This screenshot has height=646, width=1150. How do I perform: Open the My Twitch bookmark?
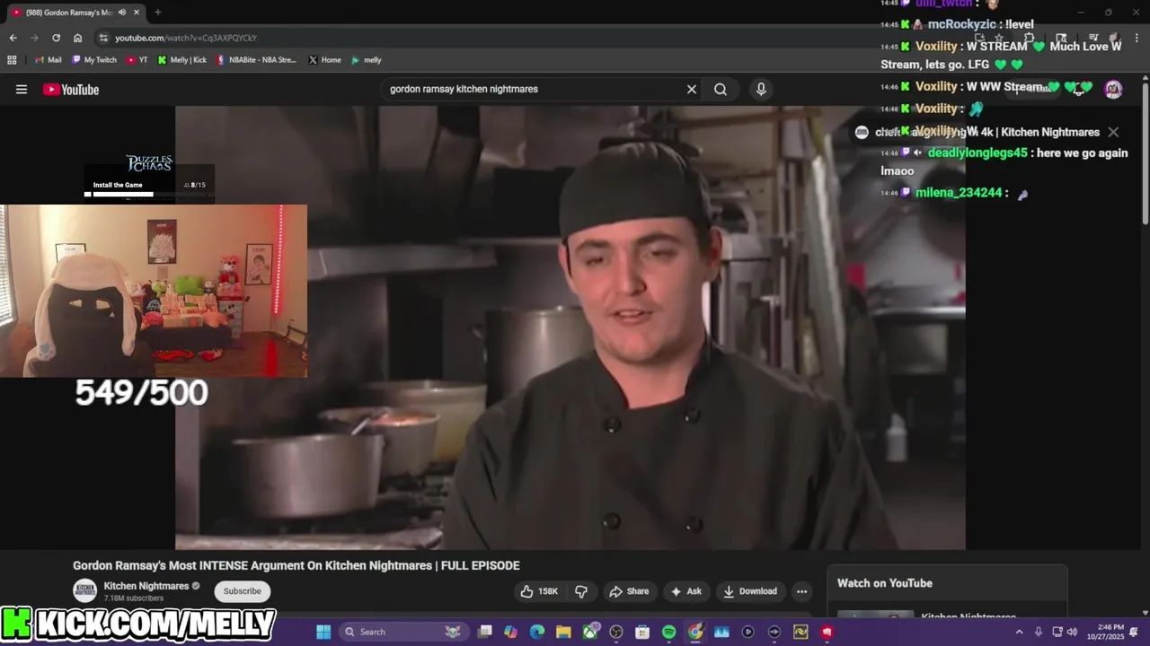tap(93, 60)
